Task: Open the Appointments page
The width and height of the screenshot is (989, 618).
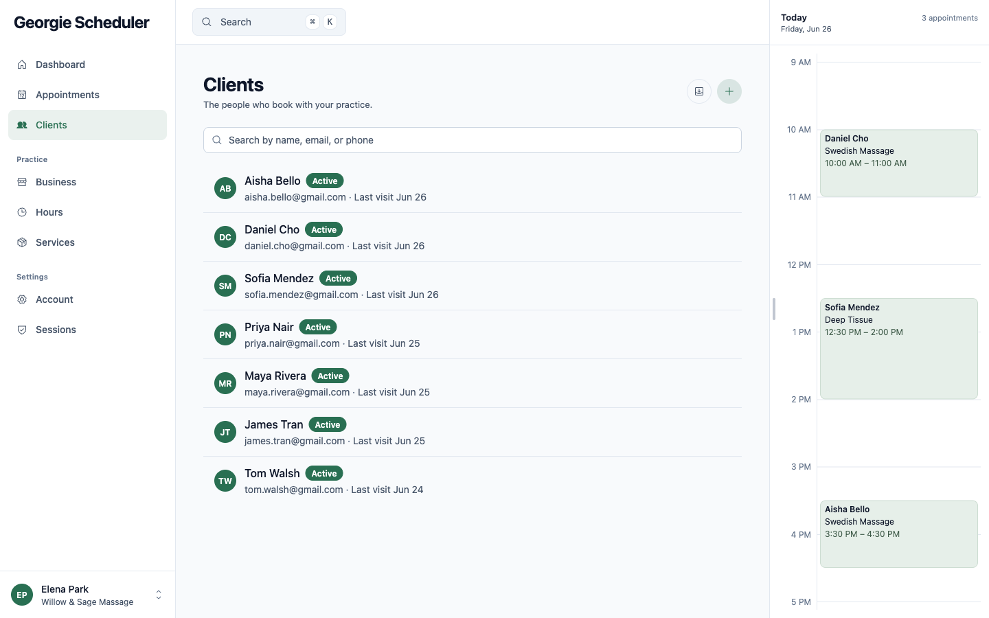Action: click(x=87, y=95)
